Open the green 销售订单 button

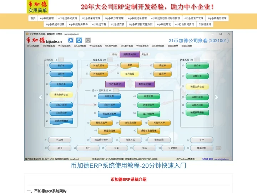(197, 76)
